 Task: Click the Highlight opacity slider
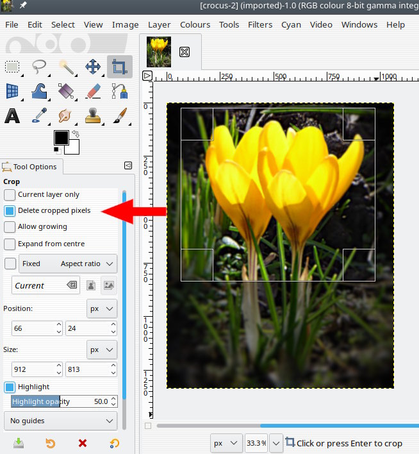coord(60,401)
